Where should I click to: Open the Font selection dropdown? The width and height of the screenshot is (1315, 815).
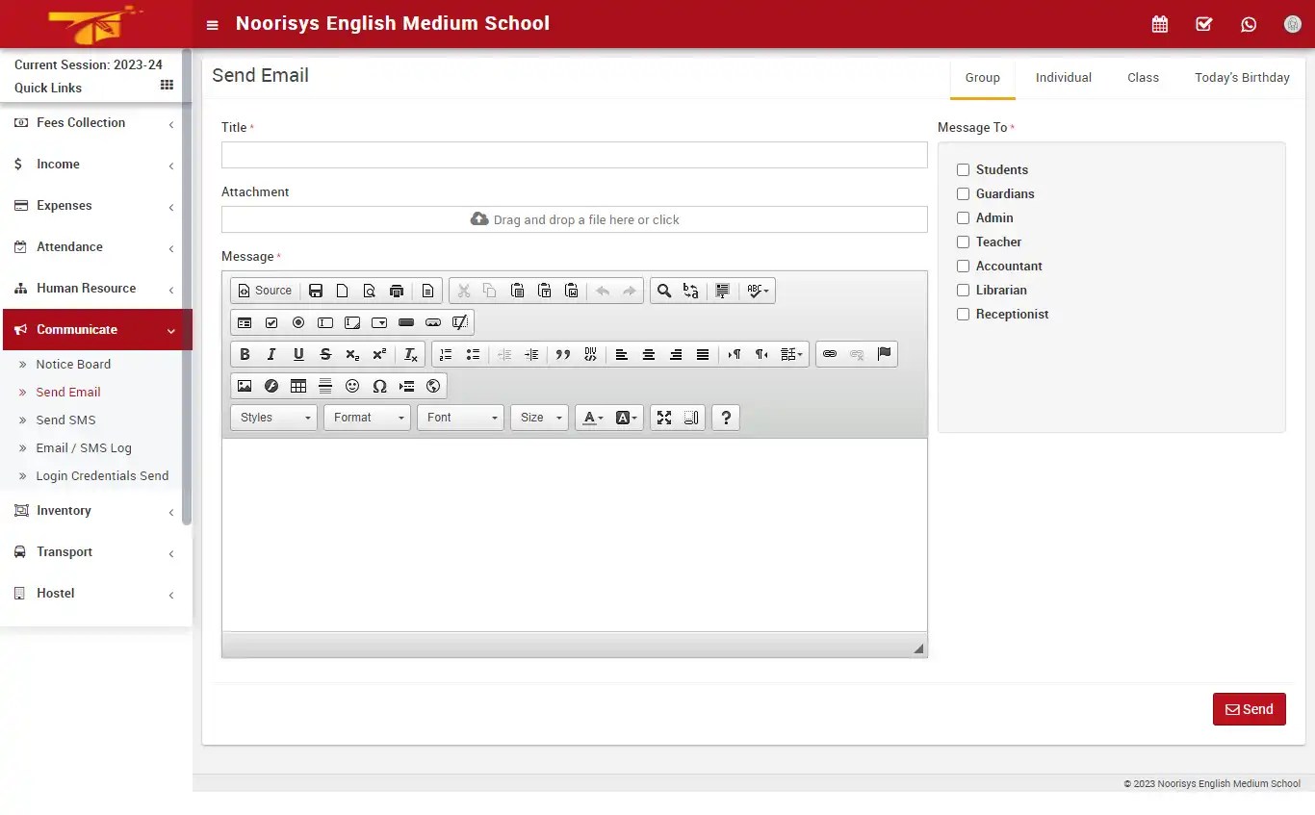(x=460, y=417)
